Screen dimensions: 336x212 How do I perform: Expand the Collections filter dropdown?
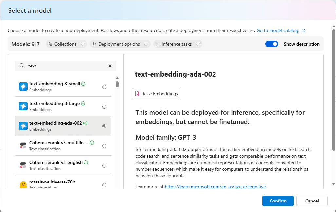pyautogui.click(x=66, y=44)
